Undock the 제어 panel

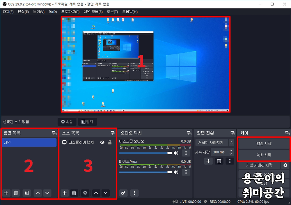click(287, 133)
